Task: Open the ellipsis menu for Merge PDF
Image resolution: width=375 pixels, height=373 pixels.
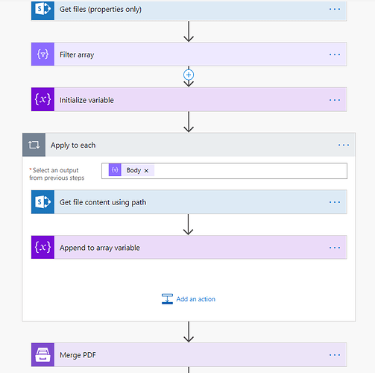Action: (335, 355)
